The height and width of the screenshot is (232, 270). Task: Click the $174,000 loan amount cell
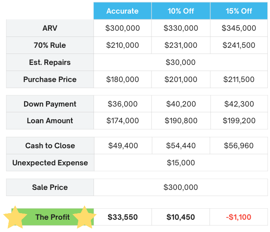click(122, 121)
